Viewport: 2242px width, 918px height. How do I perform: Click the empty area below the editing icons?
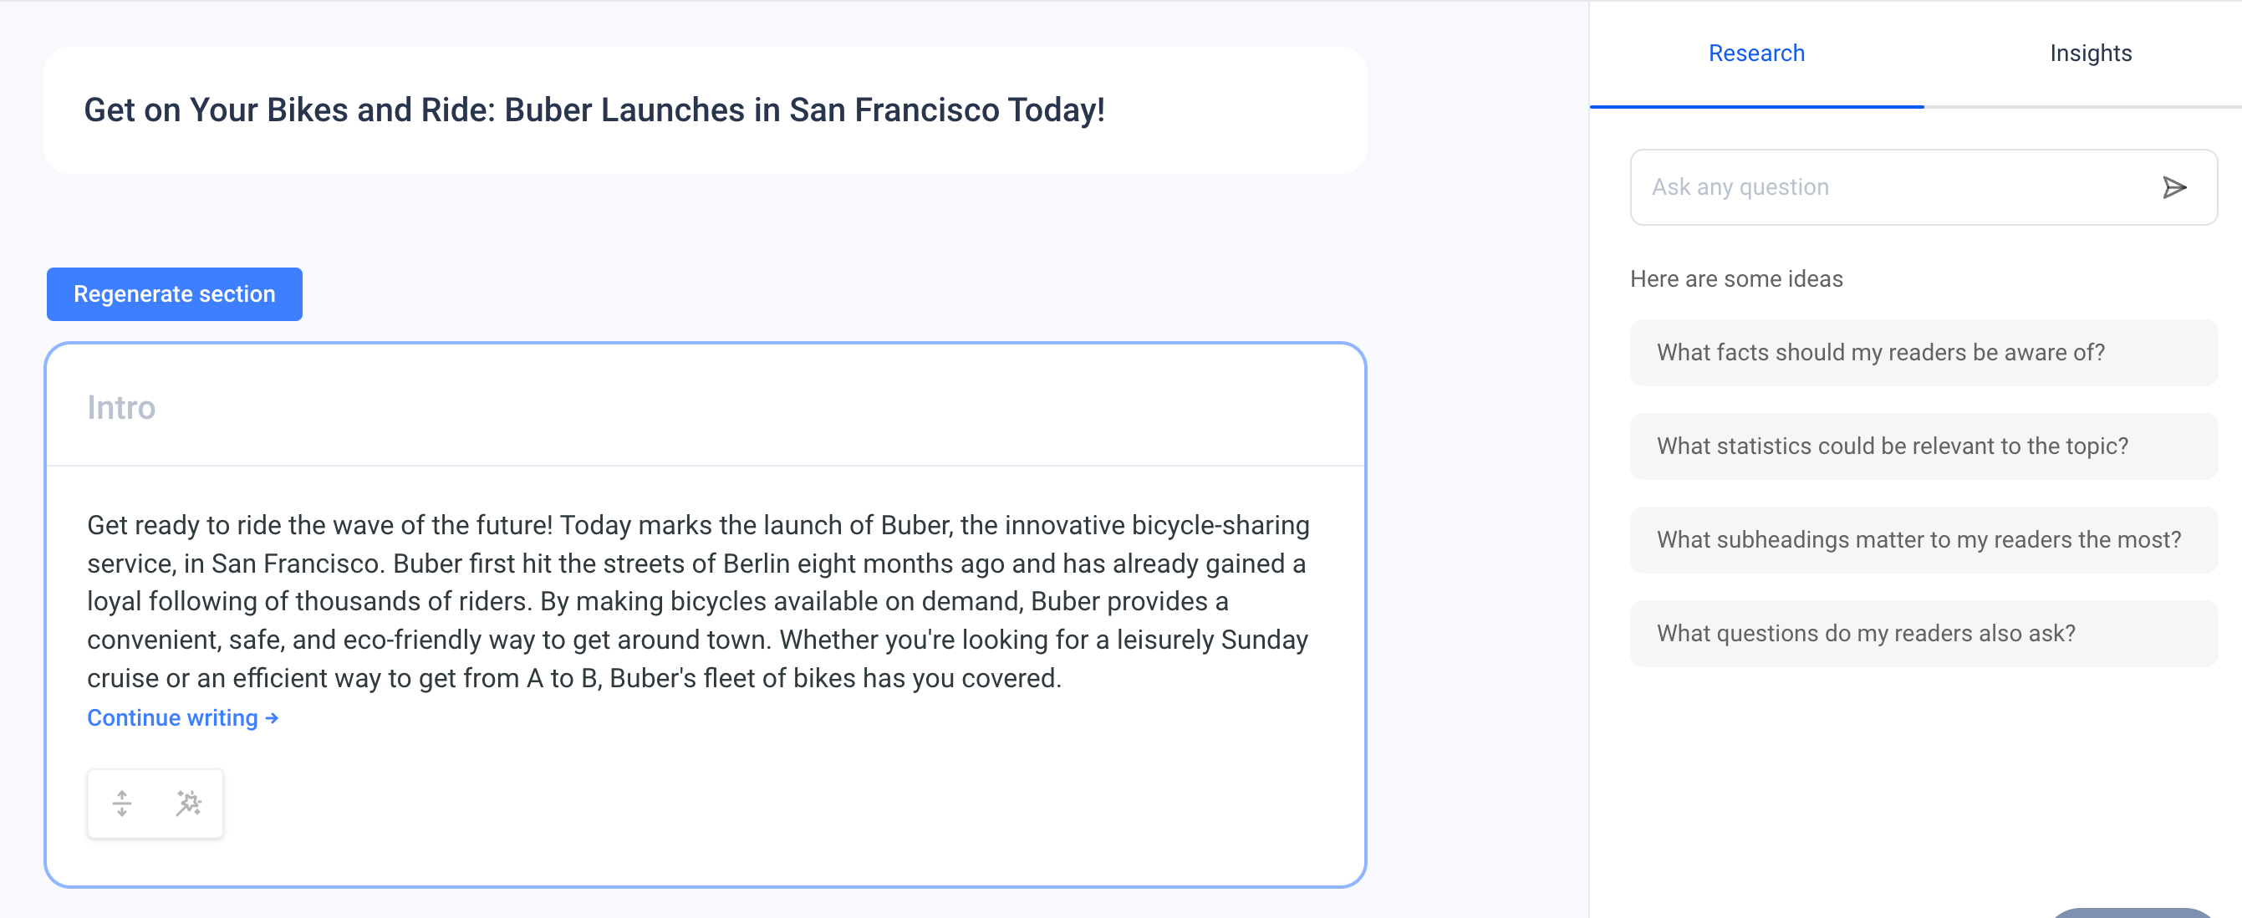[705, 861]
